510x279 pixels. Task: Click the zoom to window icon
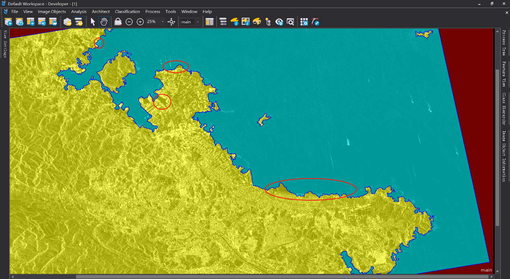pos(171,22)
